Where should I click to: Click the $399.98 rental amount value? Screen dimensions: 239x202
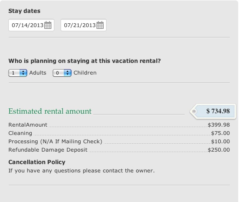point(219,125)
